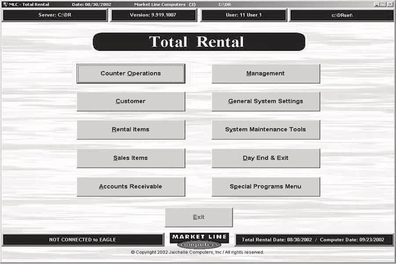Click the Date: 08/30/2002 title bar text
Viewport: 396px width, 264px height.
(x=91, y=4)
